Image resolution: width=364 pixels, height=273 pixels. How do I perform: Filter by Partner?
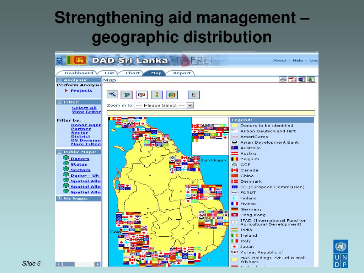pos(81,129)
